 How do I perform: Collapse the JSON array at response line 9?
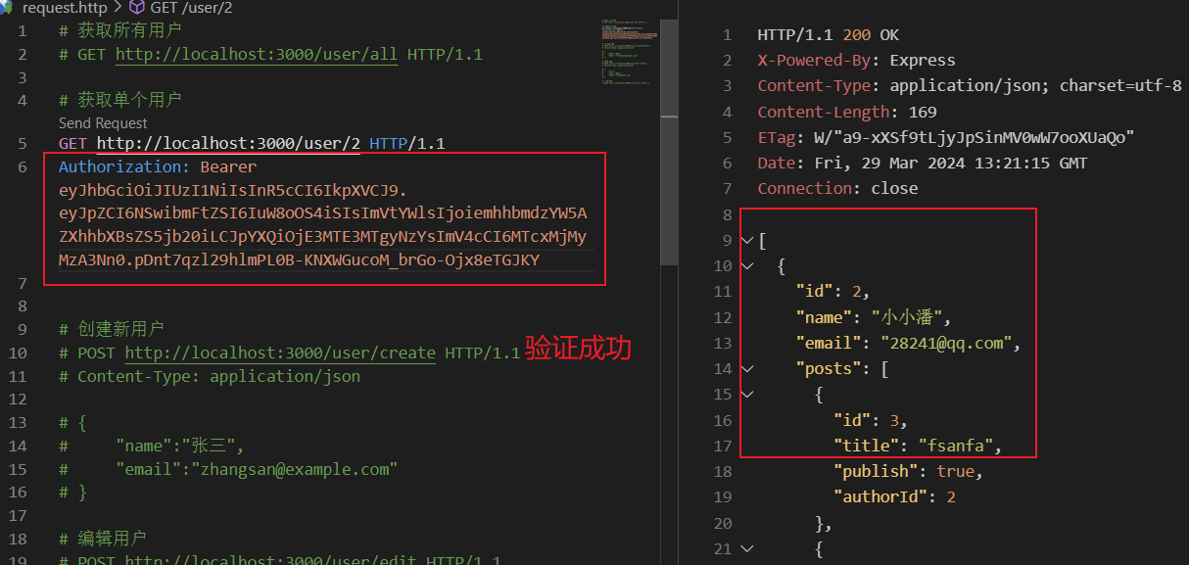tap(748, 241)
